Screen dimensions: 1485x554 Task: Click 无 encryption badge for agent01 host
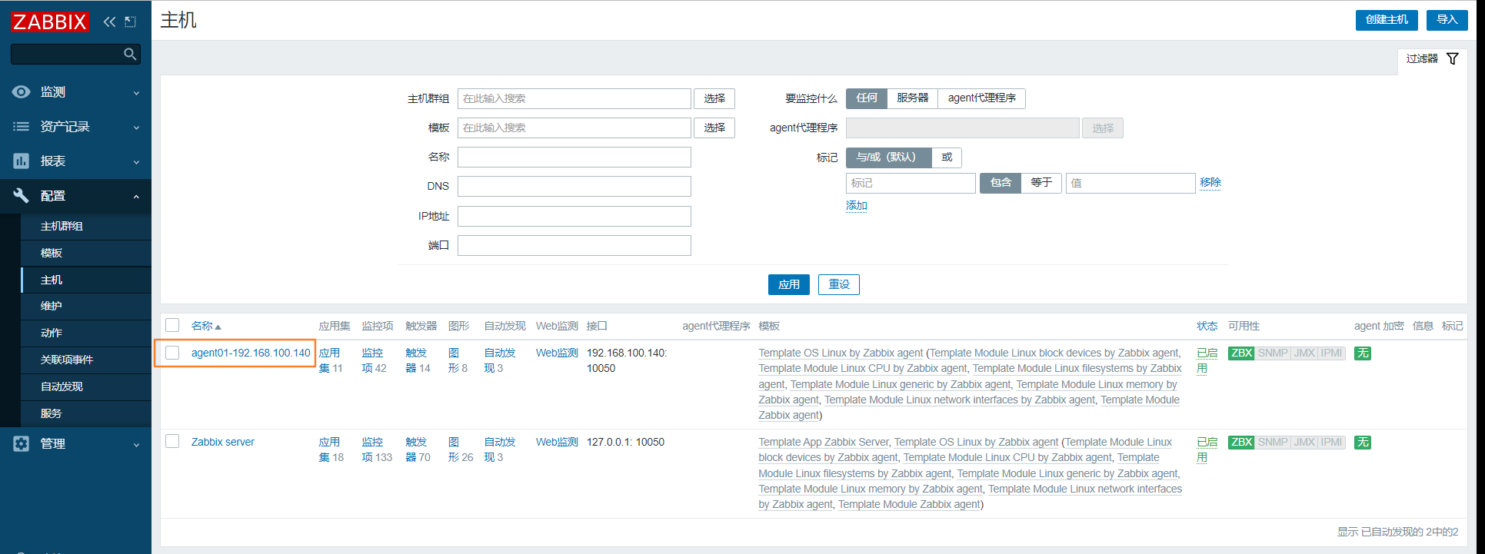(1363, 353)
